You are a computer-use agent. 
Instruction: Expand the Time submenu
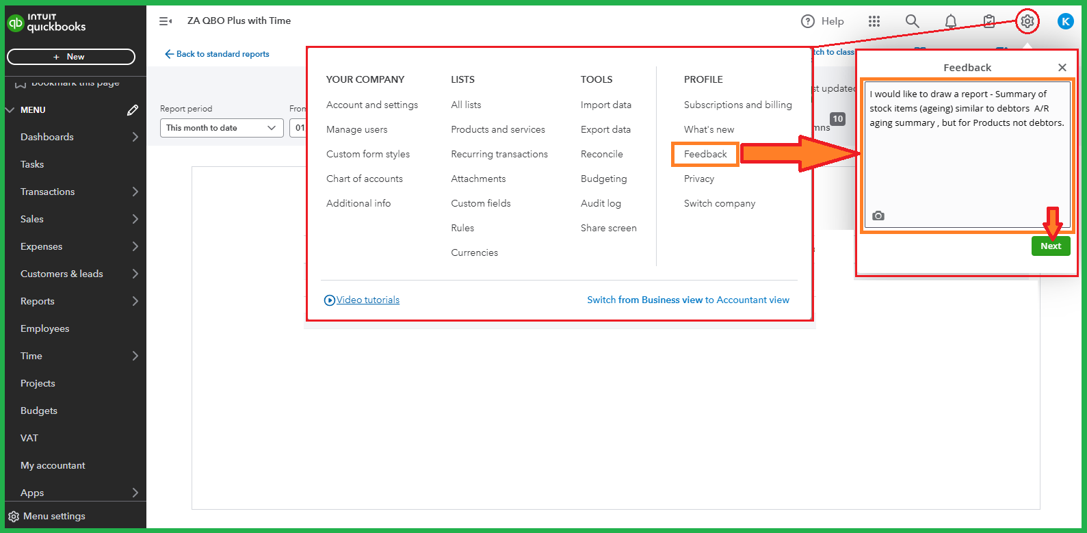coord(135,356)
